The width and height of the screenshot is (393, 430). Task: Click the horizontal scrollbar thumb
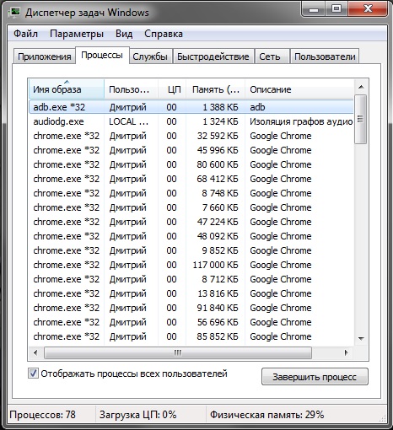click(178, 352)
